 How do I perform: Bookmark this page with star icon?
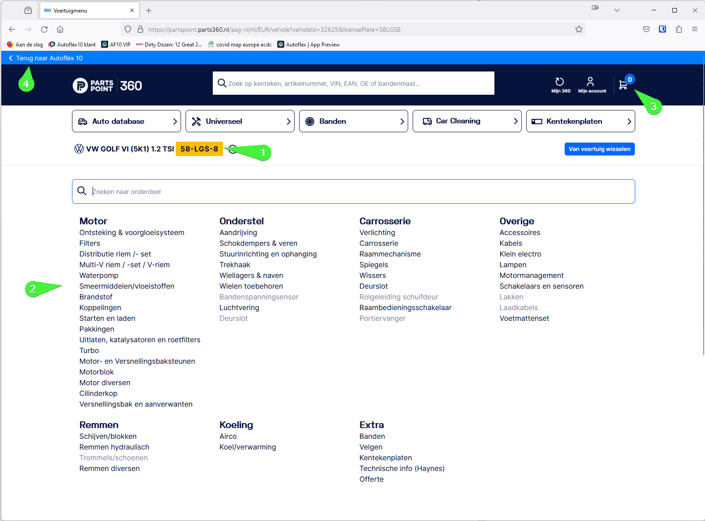(x=579, y=29)
